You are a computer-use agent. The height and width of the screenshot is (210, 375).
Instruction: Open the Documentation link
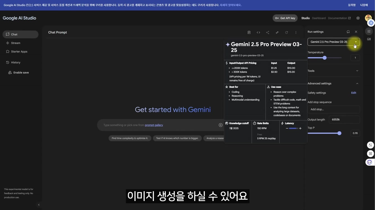pyautogui.click(x=339, y=18)
